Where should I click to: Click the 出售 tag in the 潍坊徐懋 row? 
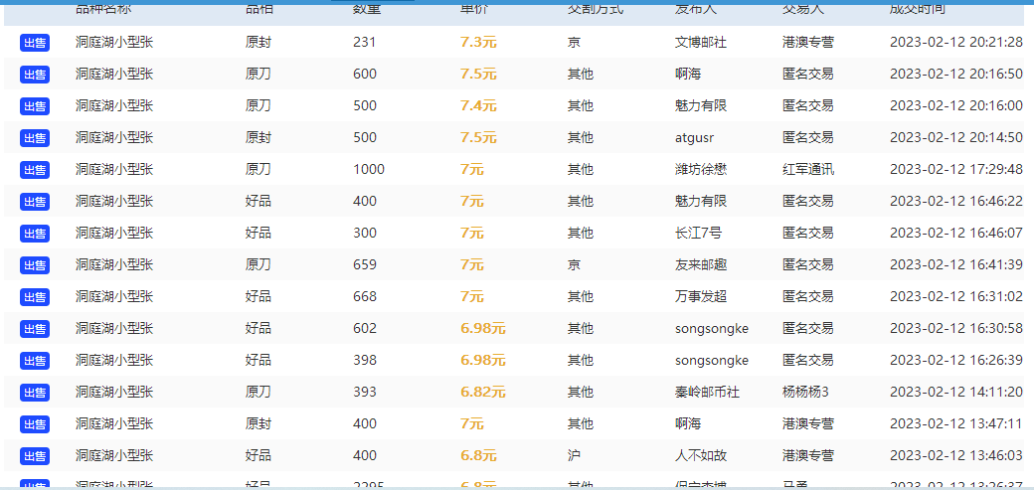[35, 170]
